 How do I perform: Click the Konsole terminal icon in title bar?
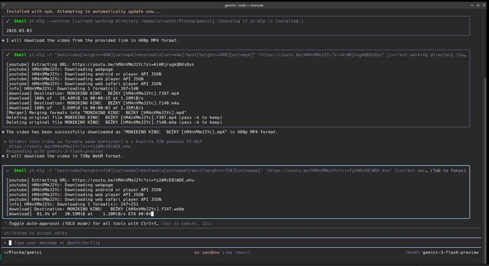tap(4, 5)
